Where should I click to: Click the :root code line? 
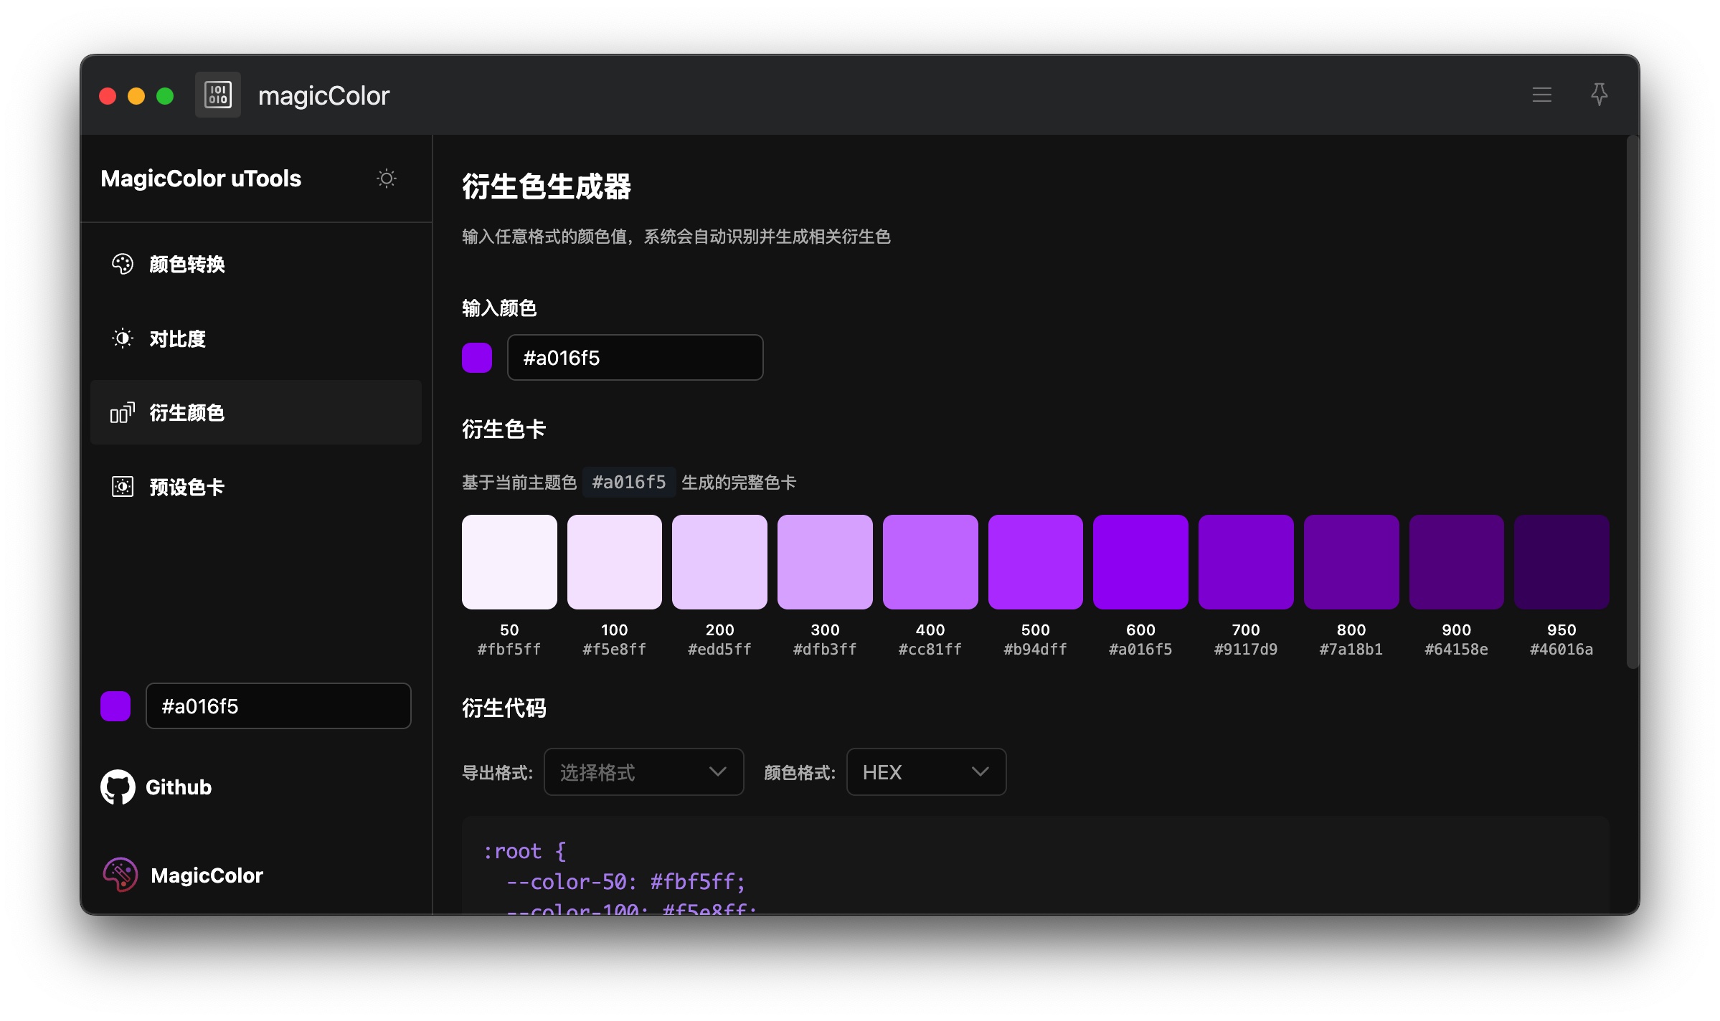525,851
